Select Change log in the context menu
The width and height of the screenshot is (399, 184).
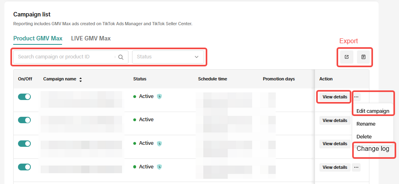click(x=373, y=149)
